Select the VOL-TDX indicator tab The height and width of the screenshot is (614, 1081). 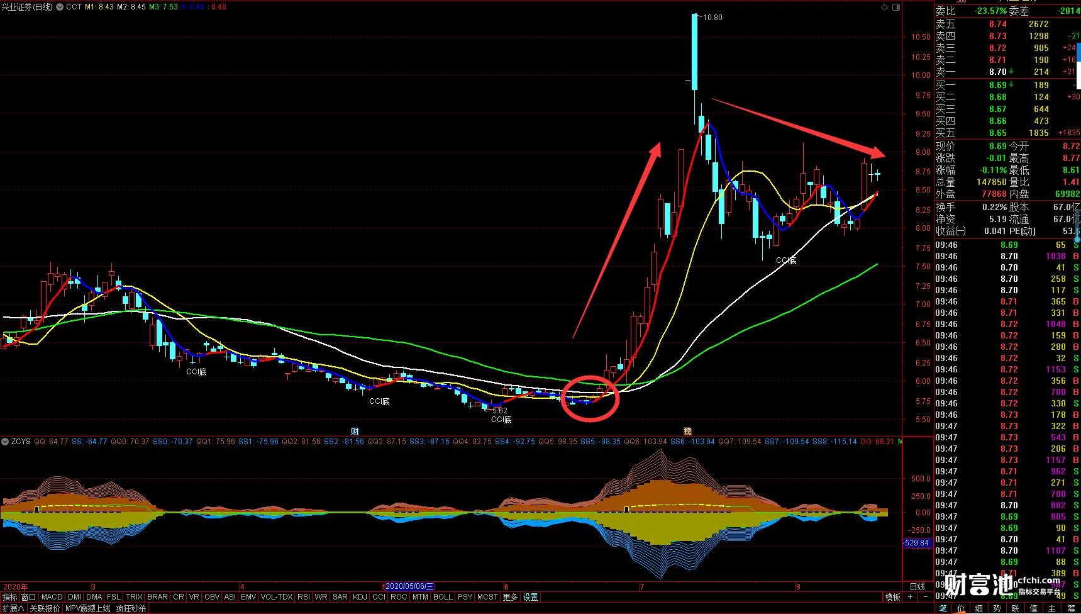[277, 597]
